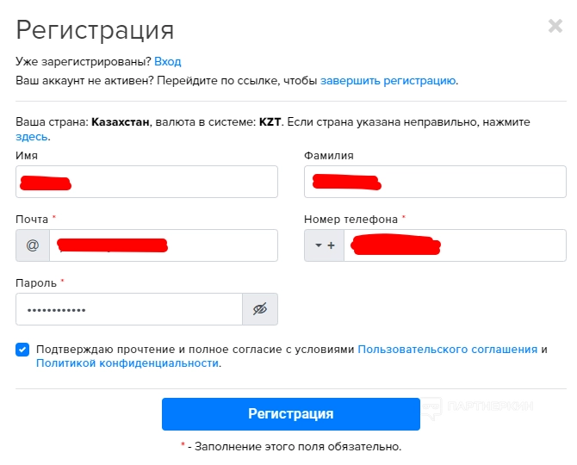Click the Казахстан country name text
The image size is (577, 465).
(x=121, y=121)
